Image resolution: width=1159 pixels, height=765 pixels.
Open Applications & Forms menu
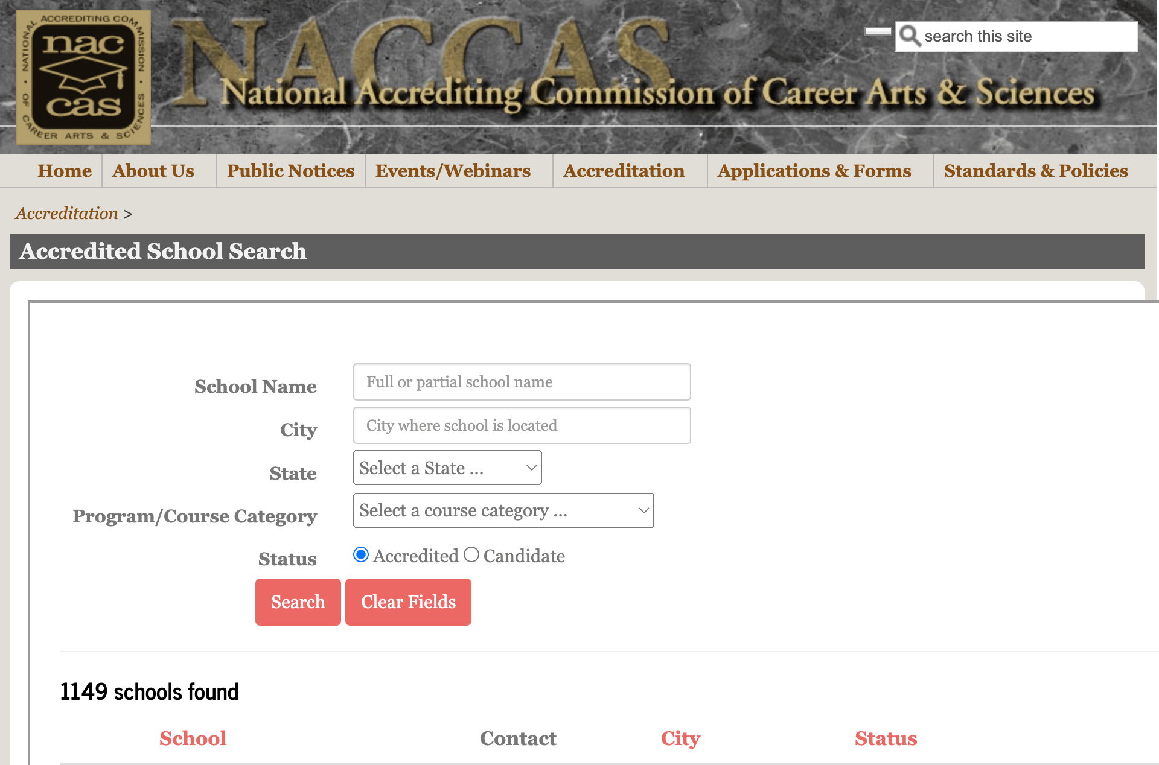(x=814, y=171)
